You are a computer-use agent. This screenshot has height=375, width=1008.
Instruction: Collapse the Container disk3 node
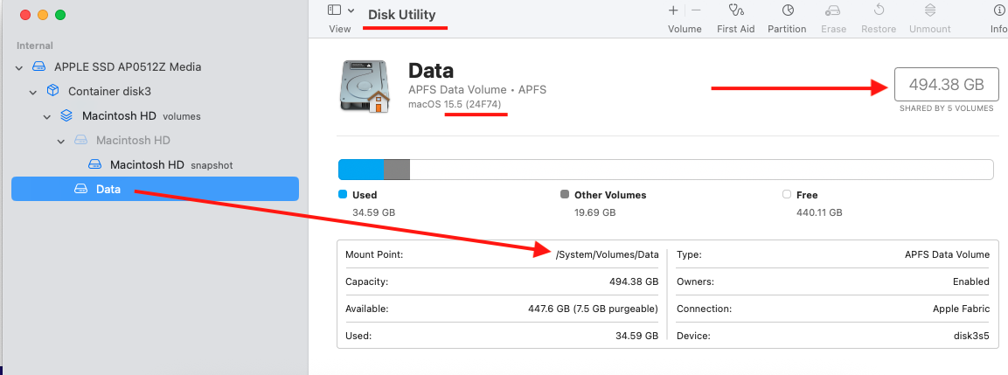point(33,92)
